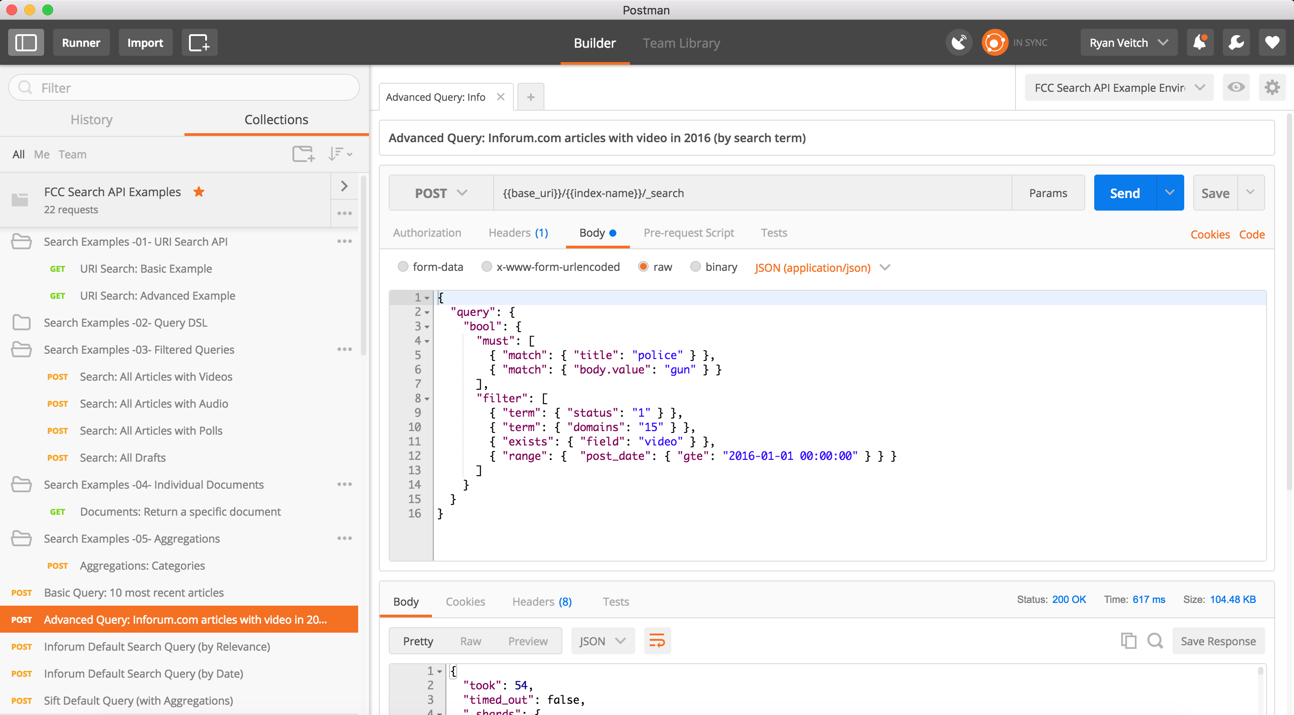Toggle the sidebar with the panel icon
1294x715 pixels.
[x=26, y=43]
